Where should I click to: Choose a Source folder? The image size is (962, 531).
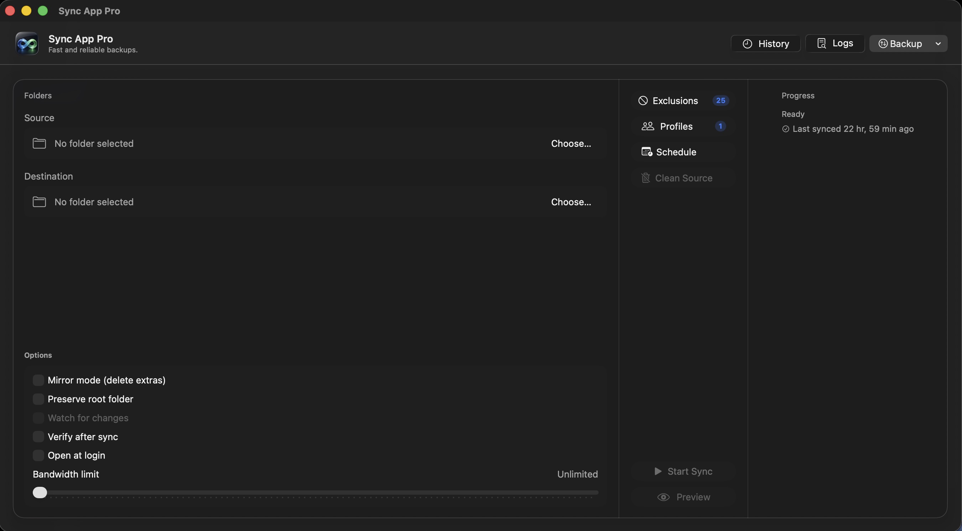click(571, 143)
